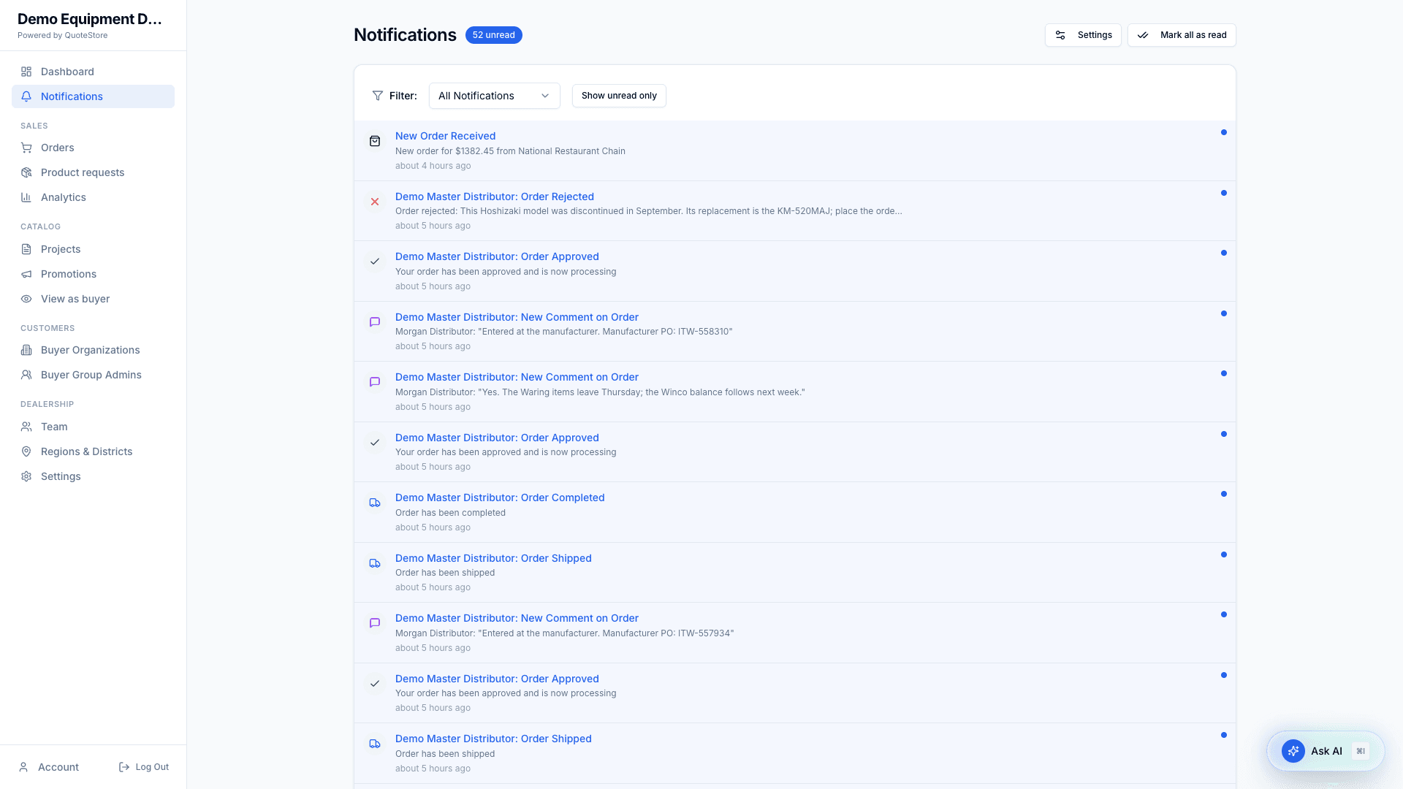Click the filter funnel icon

pyautogui.click(x=378, y=96)
